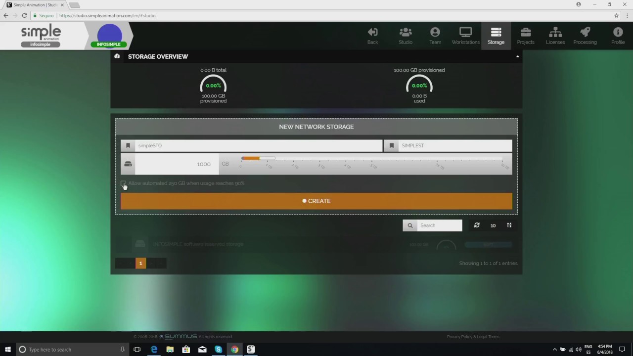Viewport: 633px width, 356px height.
Task: Click the storage size slider track
Action: pos(371,159)
